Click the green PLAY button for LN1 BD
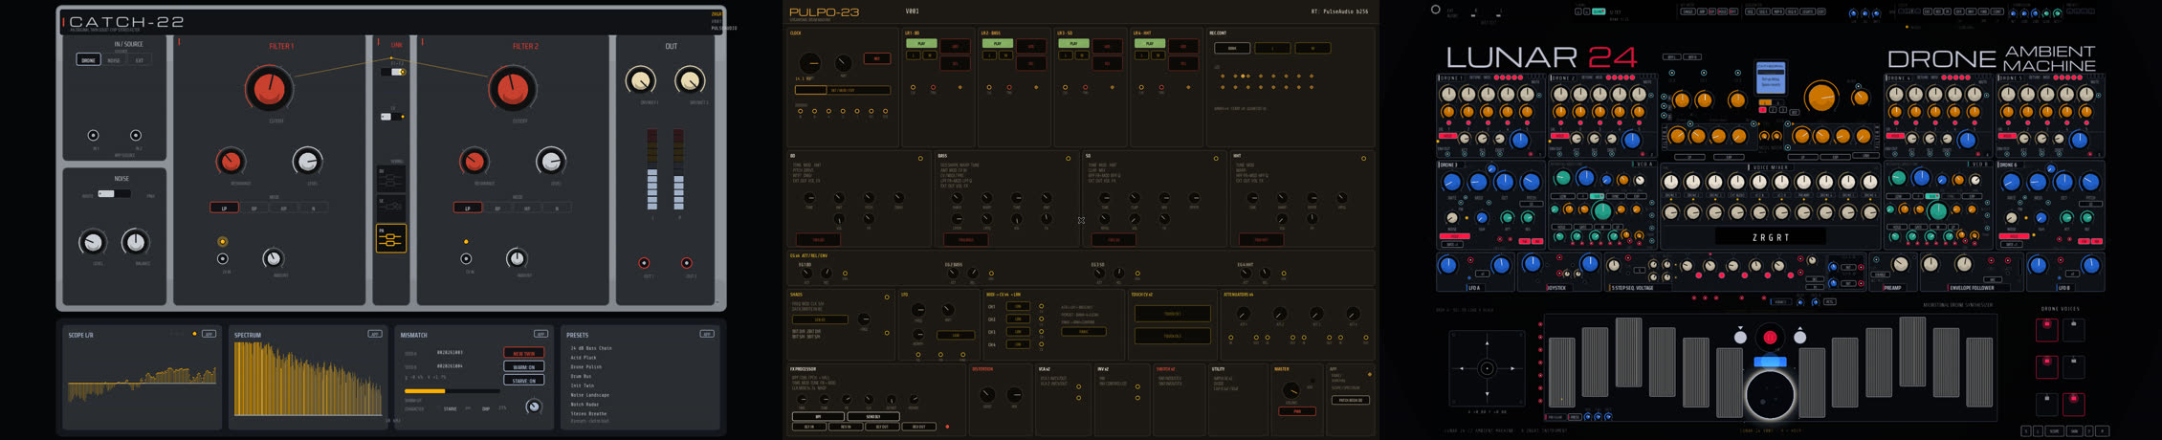The height and width of the screenshot is (440, 2162). click(920, 44)
